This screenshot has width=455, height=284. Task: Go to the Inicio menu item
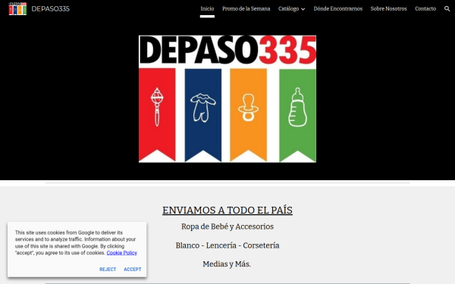207,8
